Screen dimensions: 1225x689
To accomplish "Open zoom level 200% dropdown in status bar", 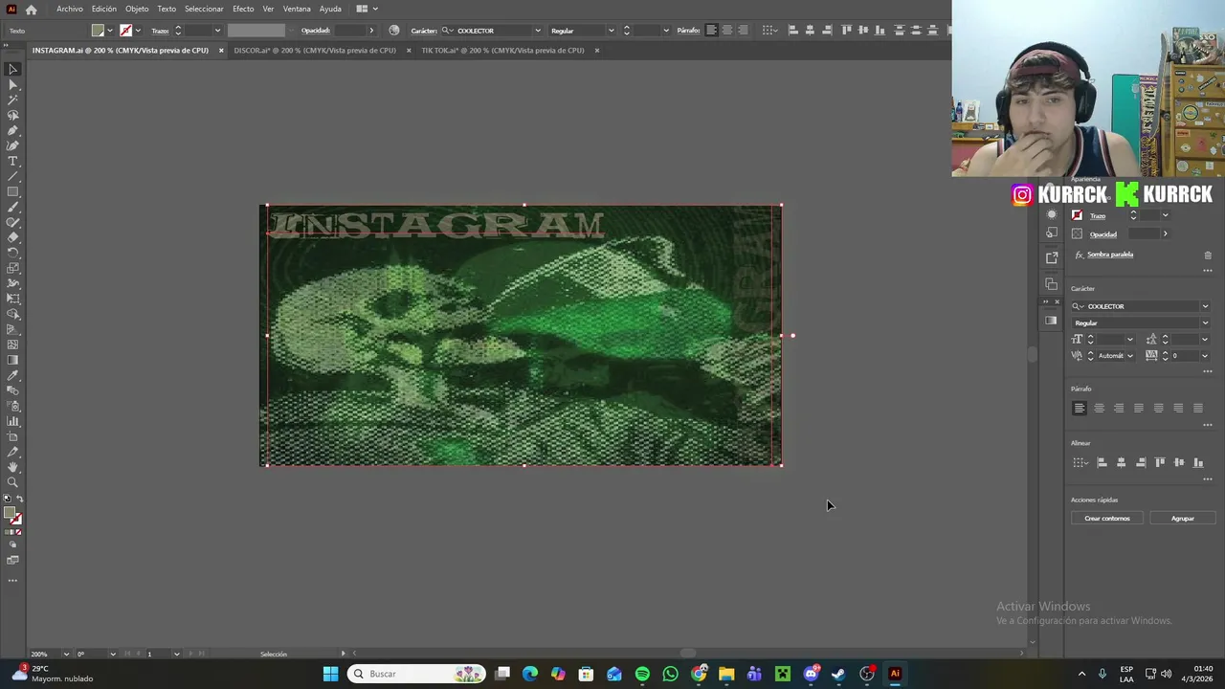I will click(66, 655).
